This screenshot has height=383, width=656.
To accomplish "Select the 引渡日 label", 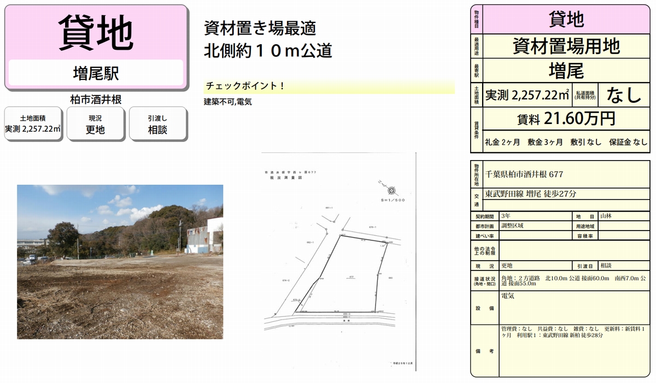I will tap(585, 266).
